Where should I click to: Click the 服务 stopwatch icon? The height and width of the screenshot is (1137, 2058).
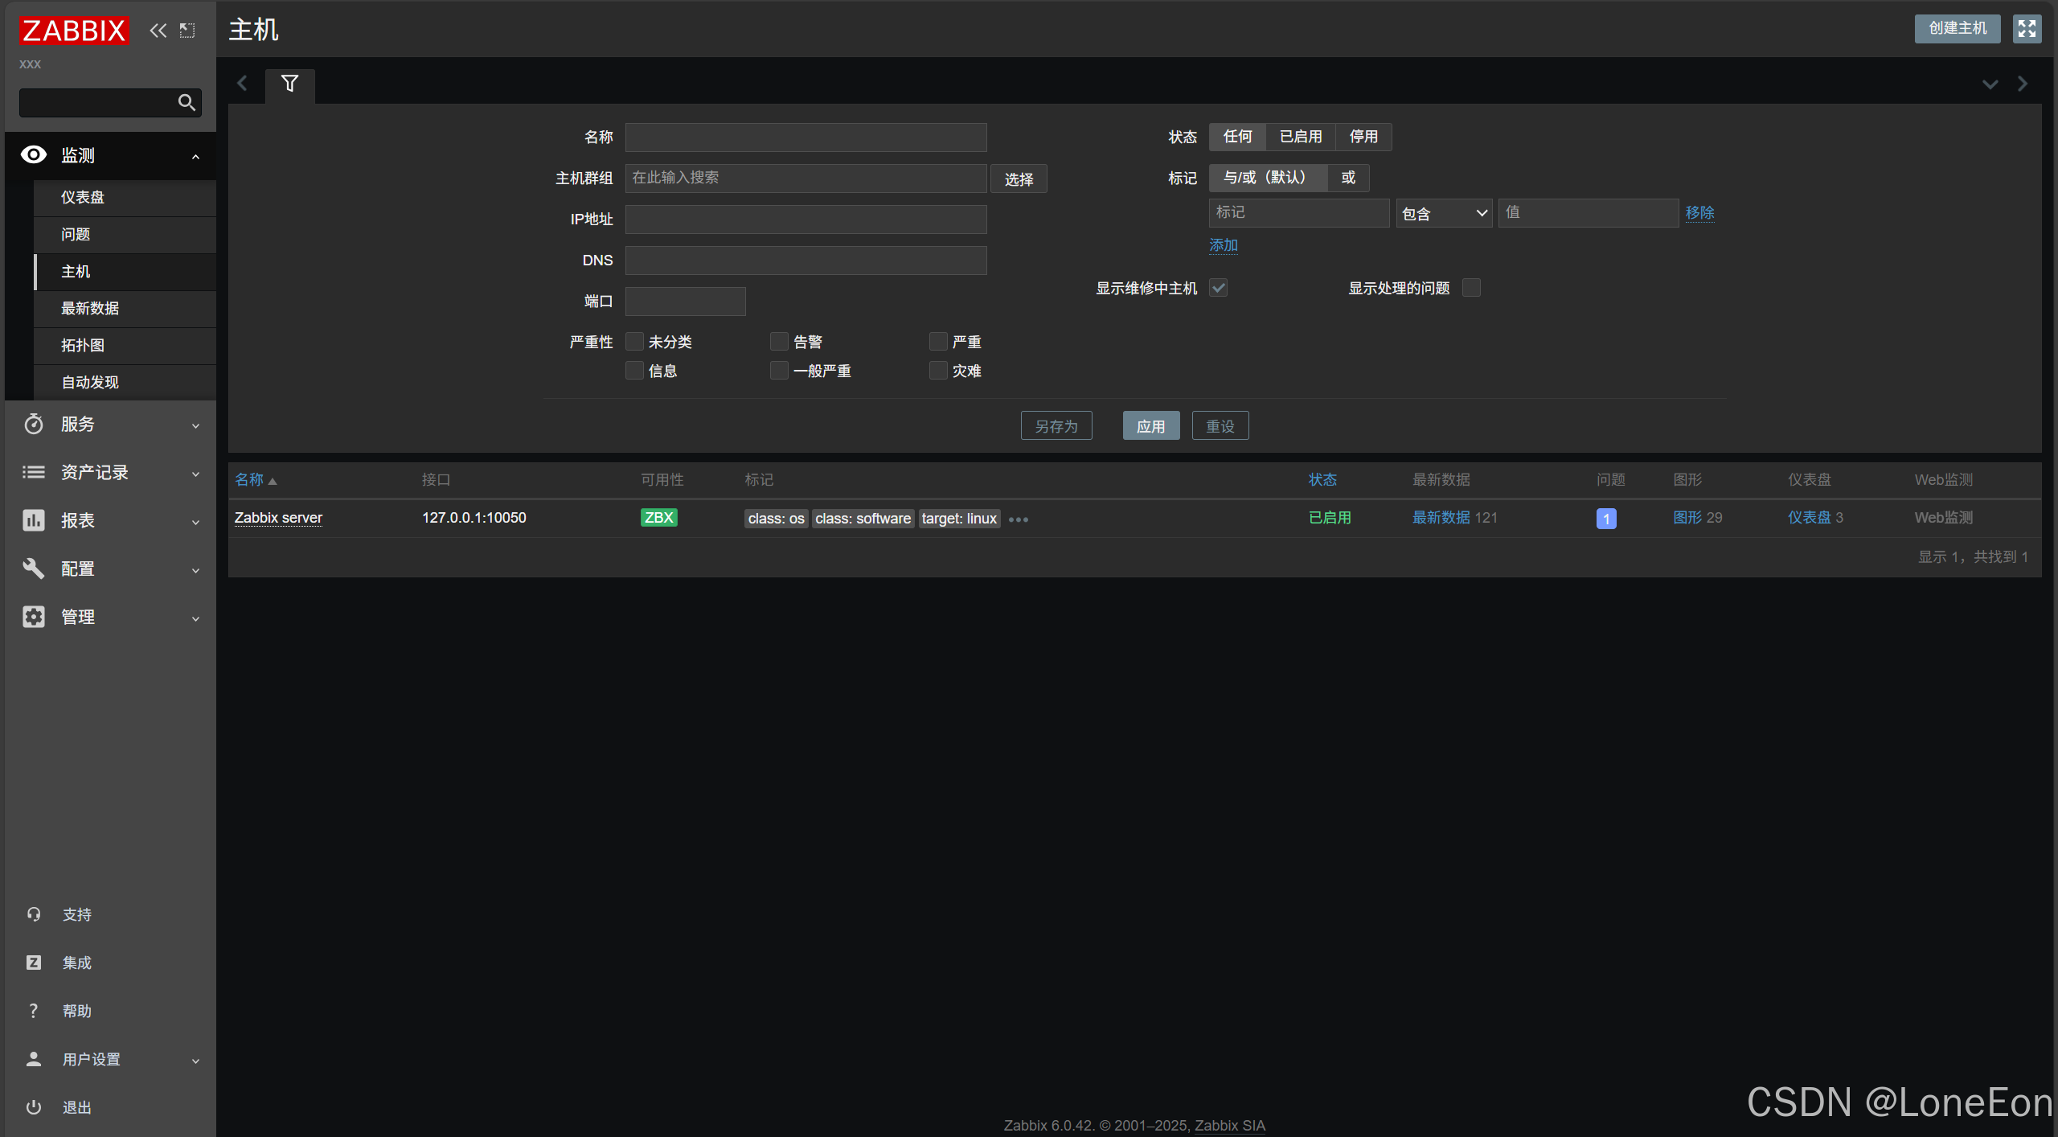pos(33,424)
